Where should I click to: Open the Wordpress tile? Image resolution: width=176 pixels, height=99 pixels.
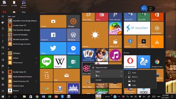pyautogui.click(x=73, y=35)
